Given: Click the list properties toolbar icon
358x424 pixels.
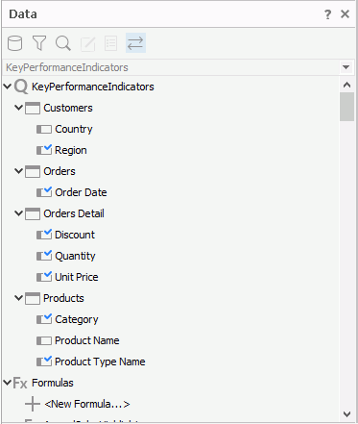Looking at the screenshot, I should click(110, 43).
